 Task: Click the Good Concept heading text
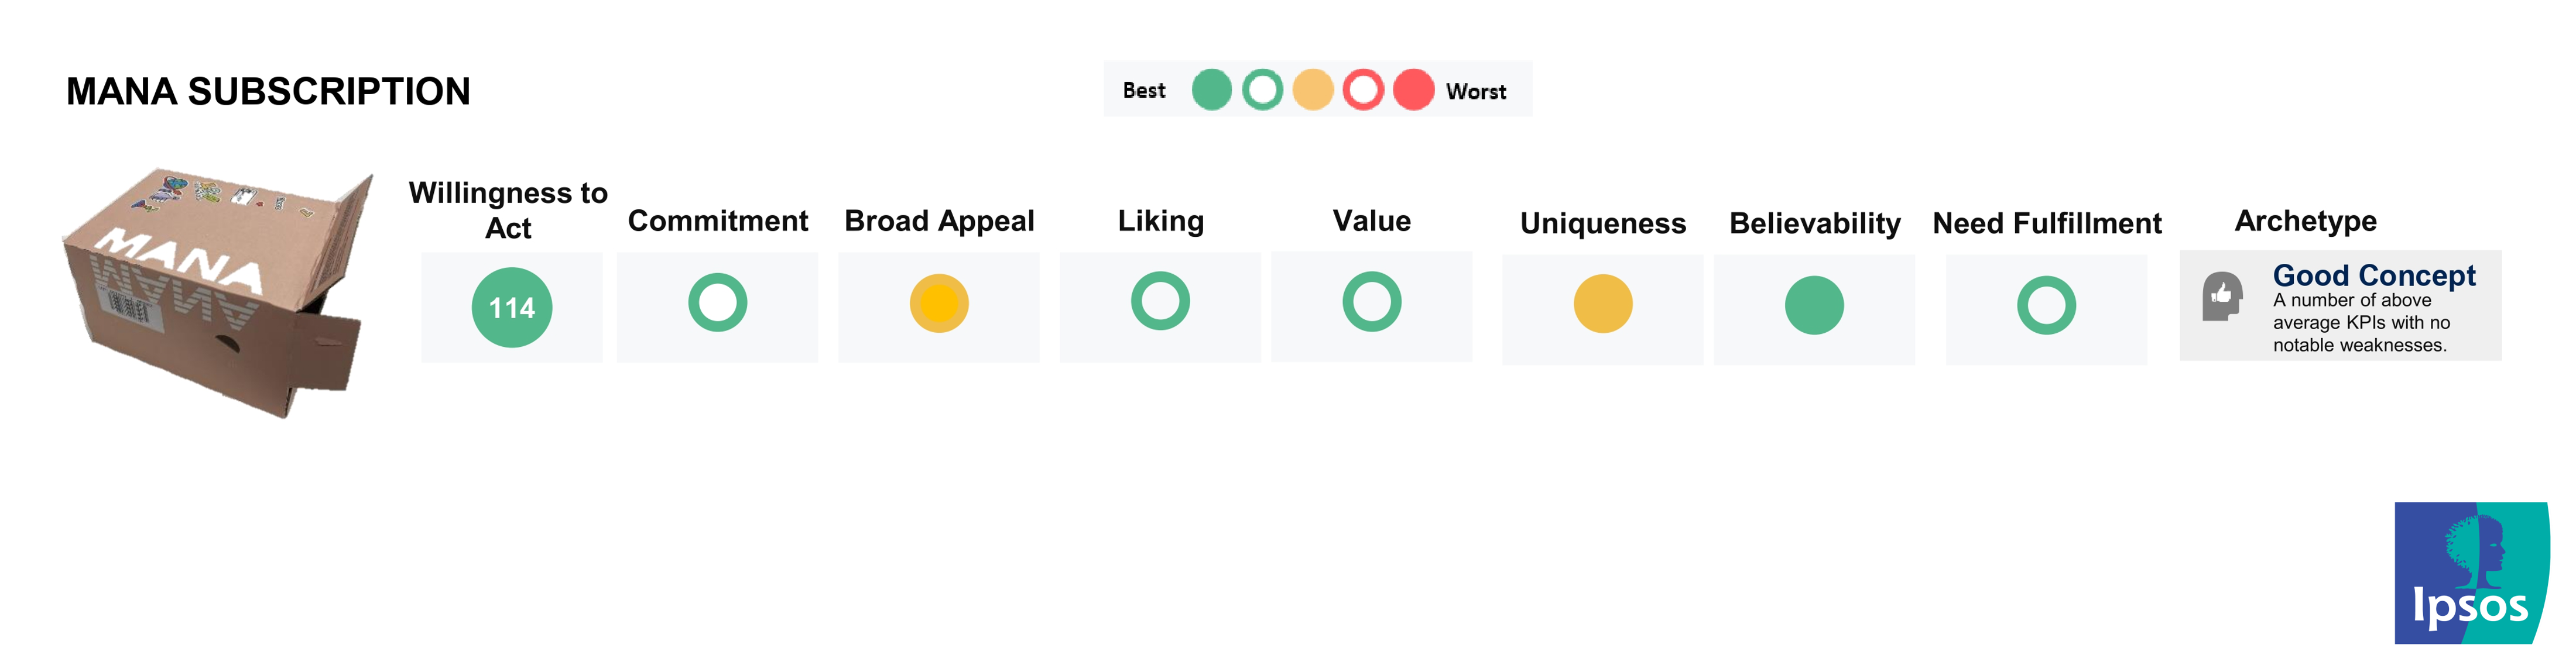2373,274
